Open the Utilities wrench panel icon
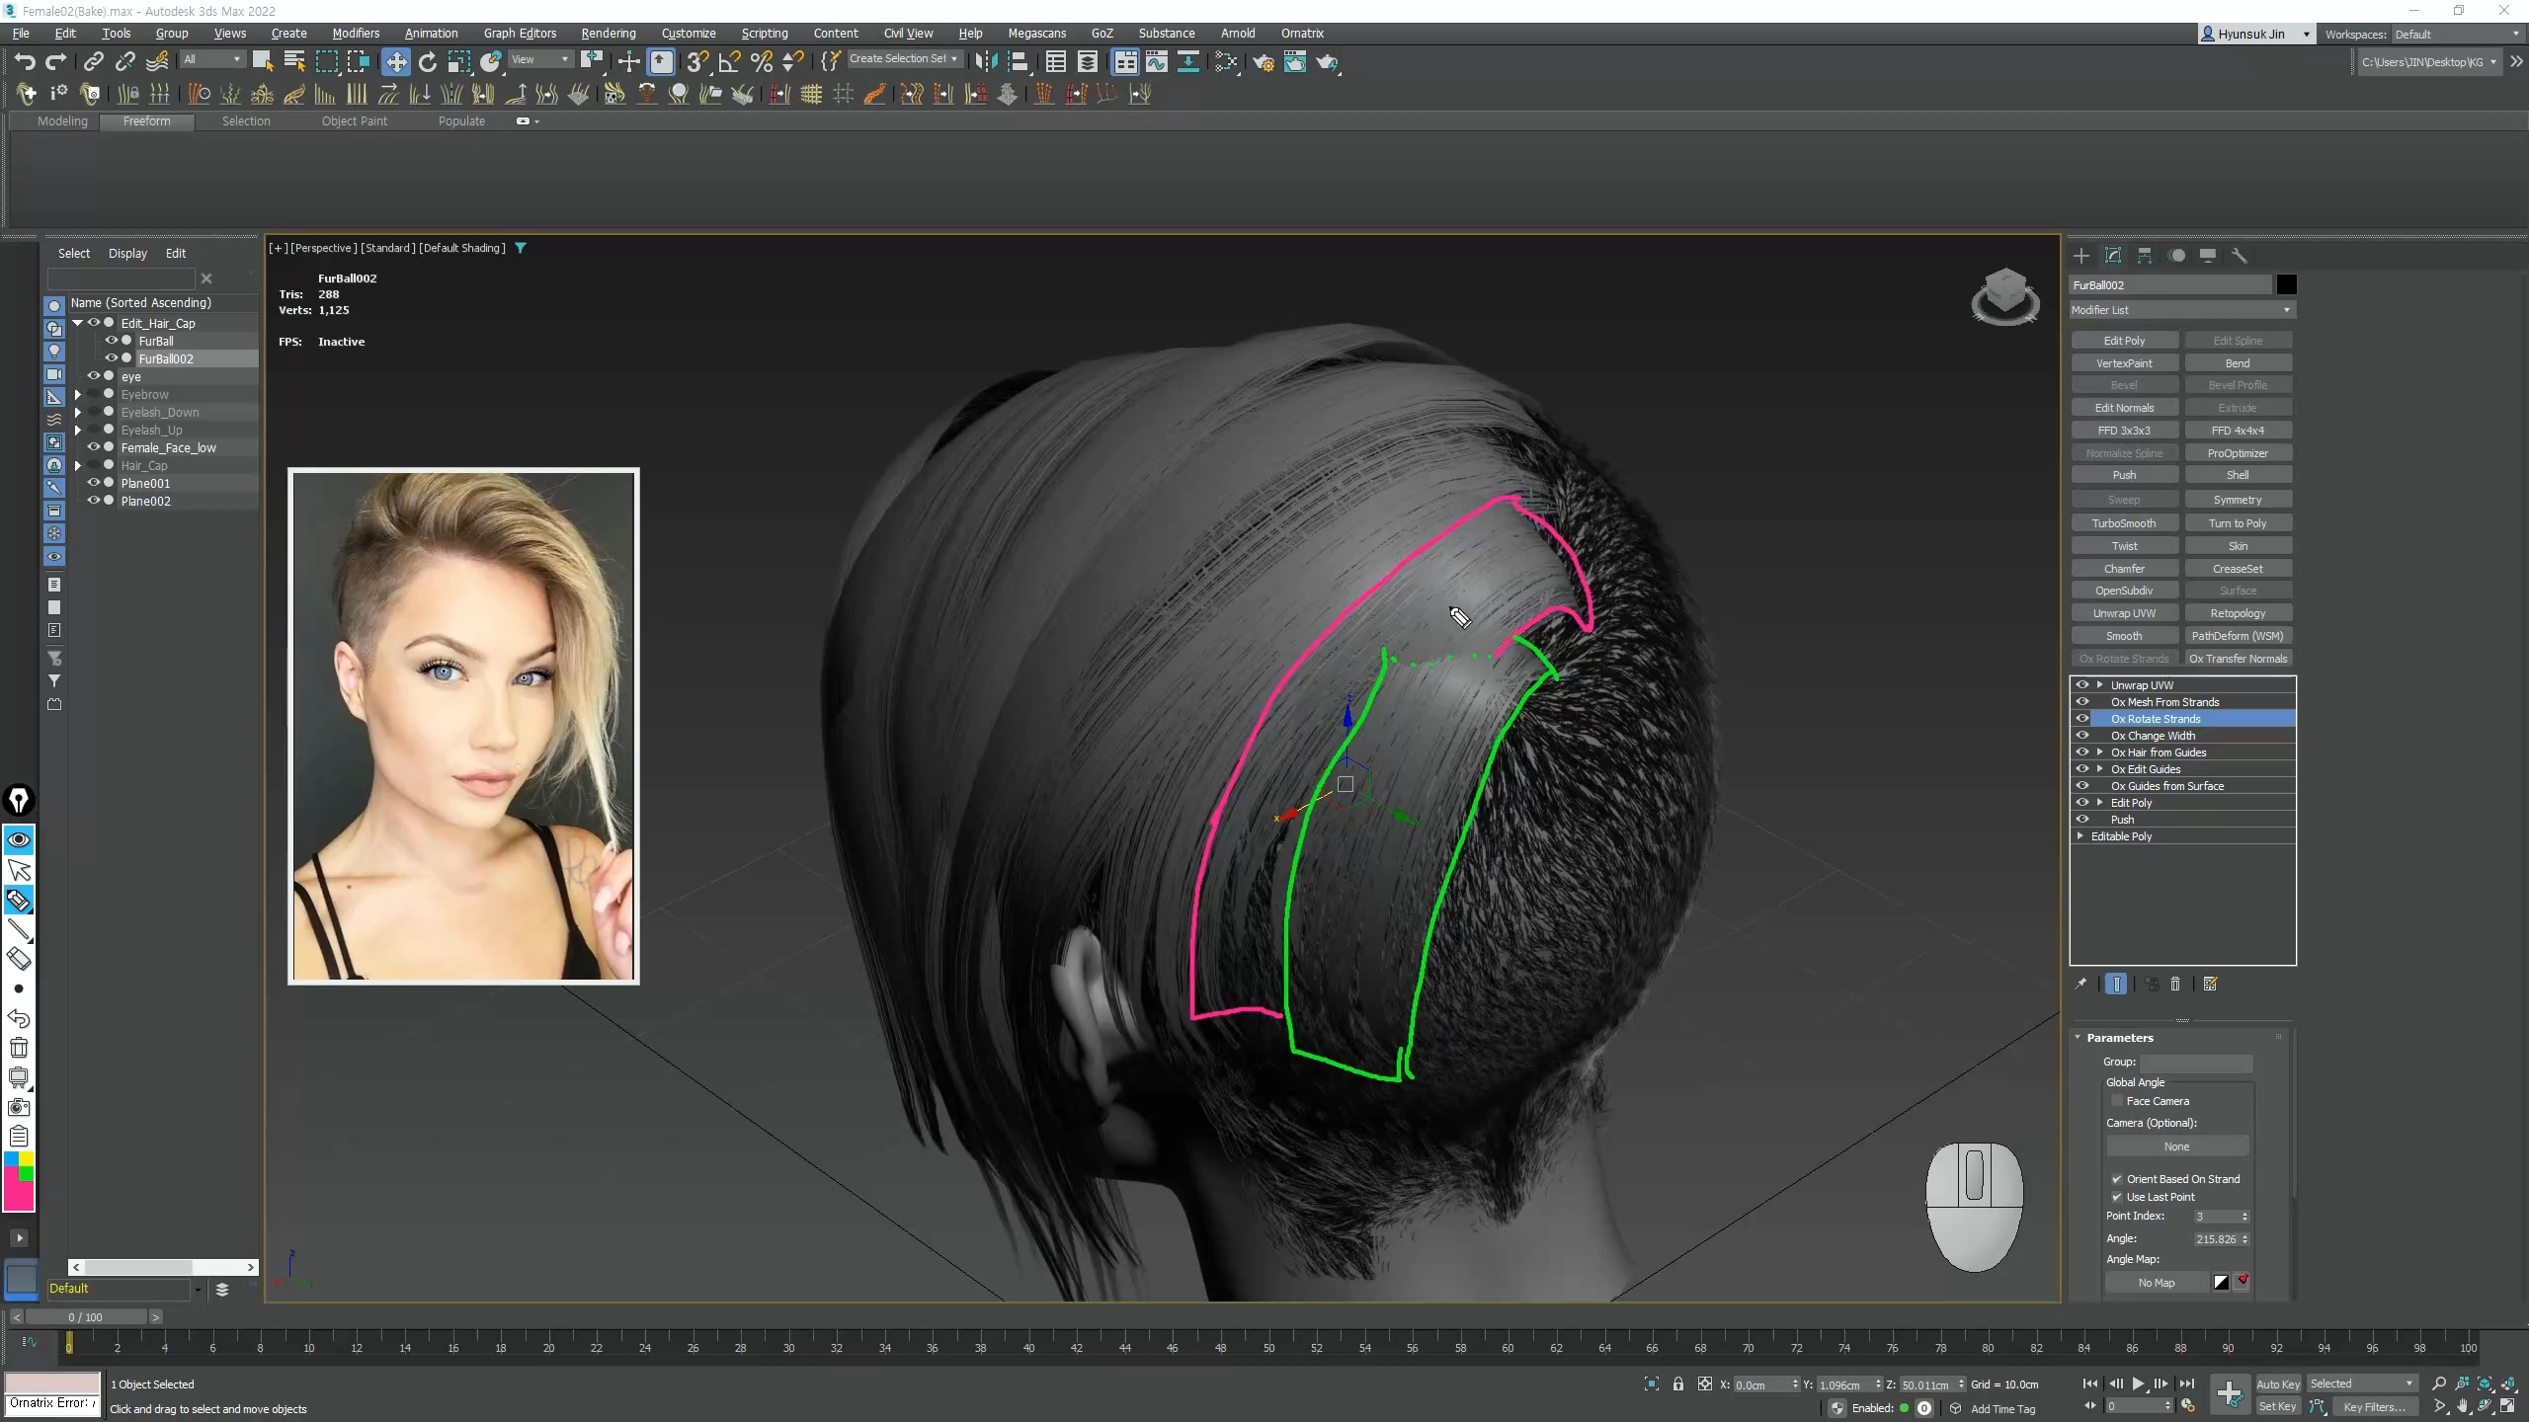Image resolution: width=2529 pixels, height=1422 pixels. click(2240, 256)
